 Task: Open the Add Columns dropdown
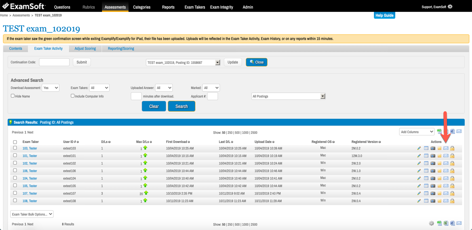[417, 132]
